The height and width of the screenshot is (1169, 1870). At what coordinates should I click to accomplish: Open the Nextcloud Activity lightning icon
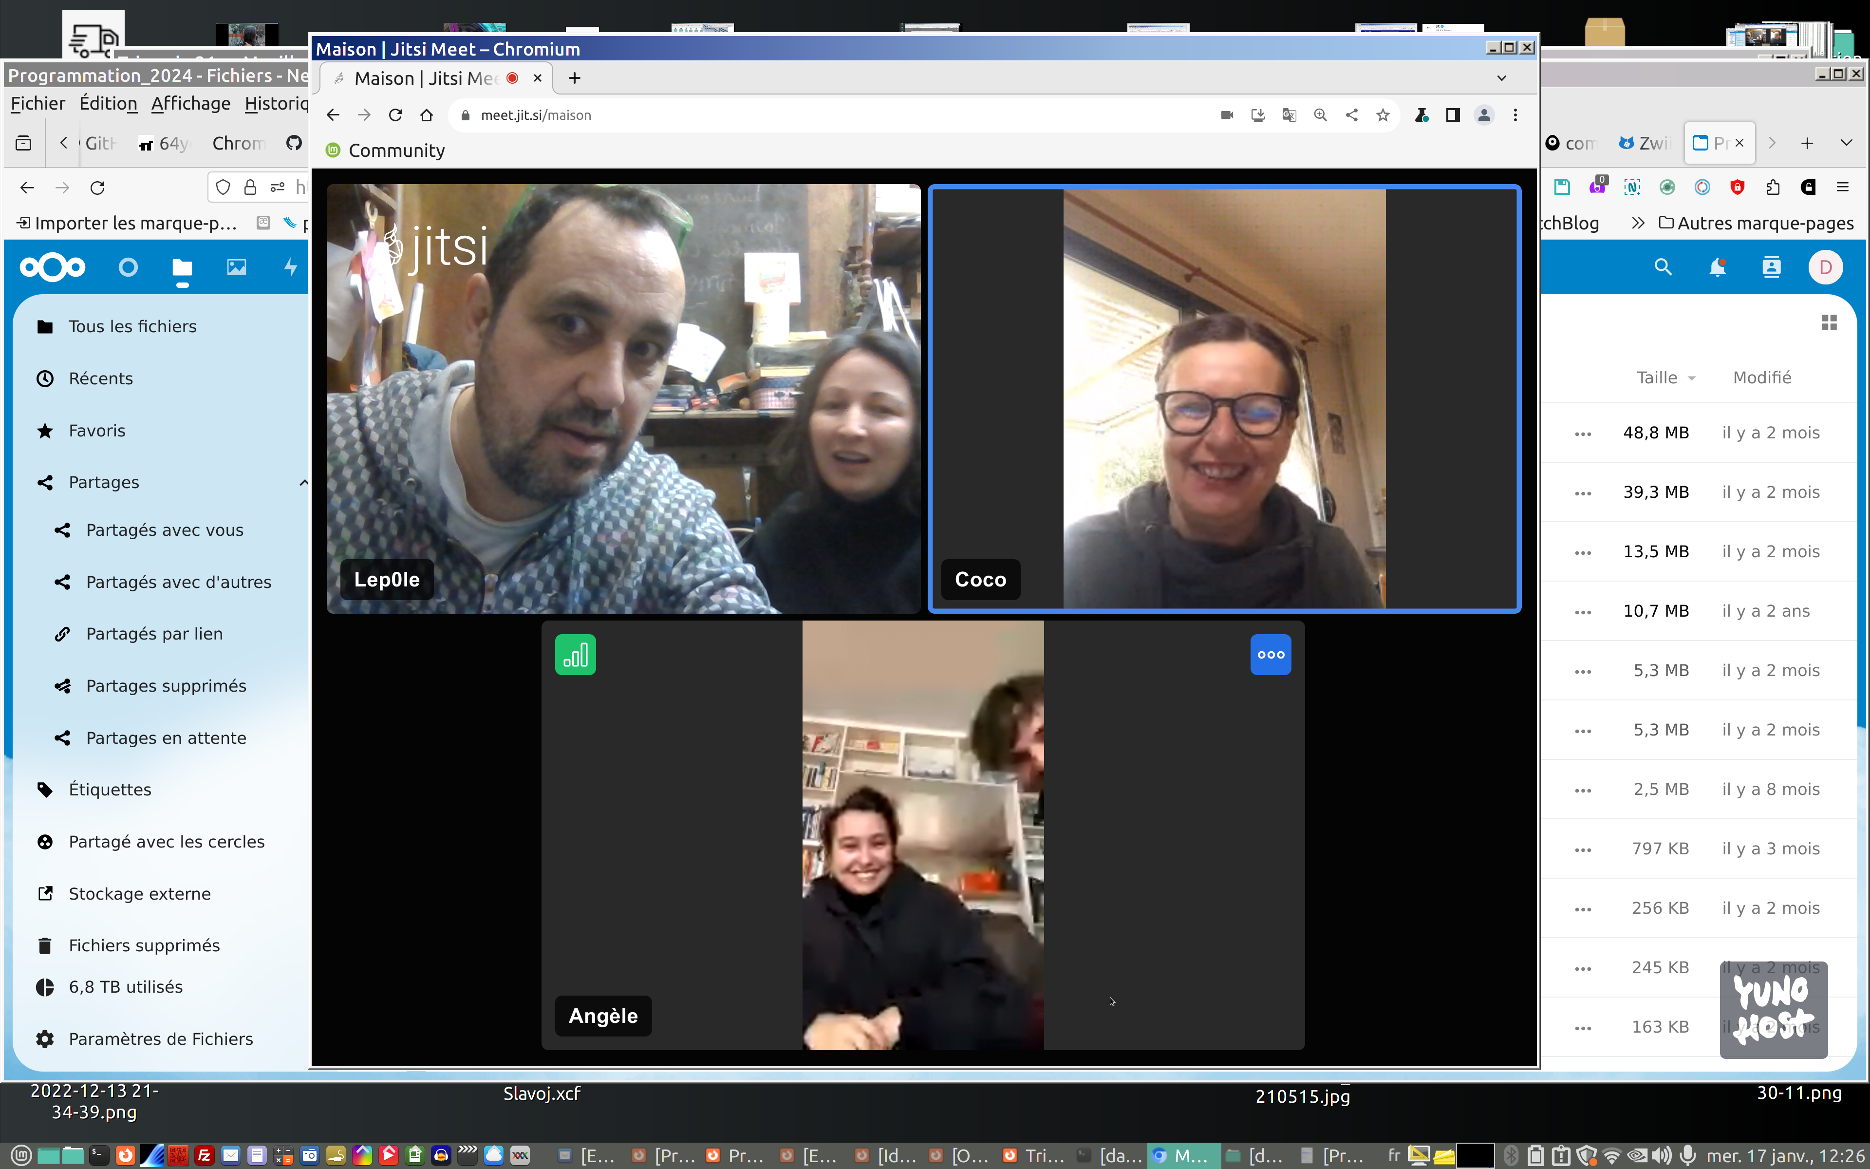tap(291, 267)
